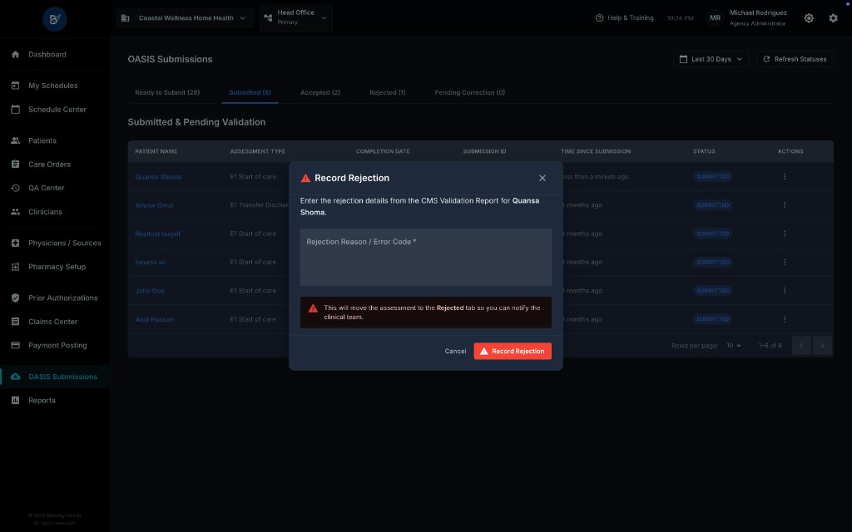Click the OASIS Submissions cloud icon
This screenshot has height=532, width=852.
[x=15, y=377]
